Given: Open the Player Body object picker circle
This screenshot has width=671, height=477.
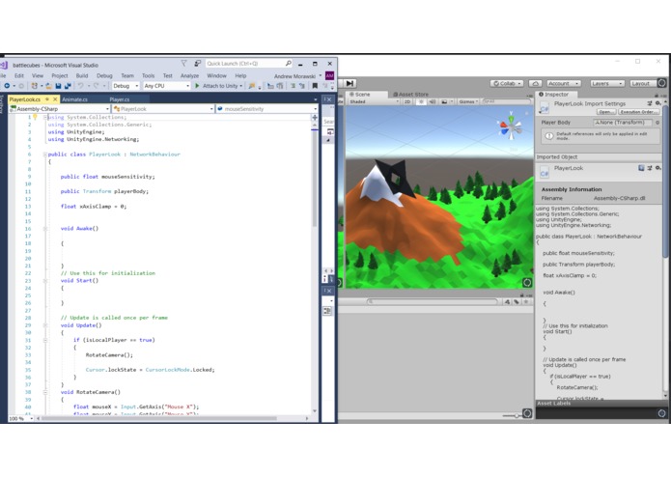Looking at the screenshot, I should [x=657, y=123].
